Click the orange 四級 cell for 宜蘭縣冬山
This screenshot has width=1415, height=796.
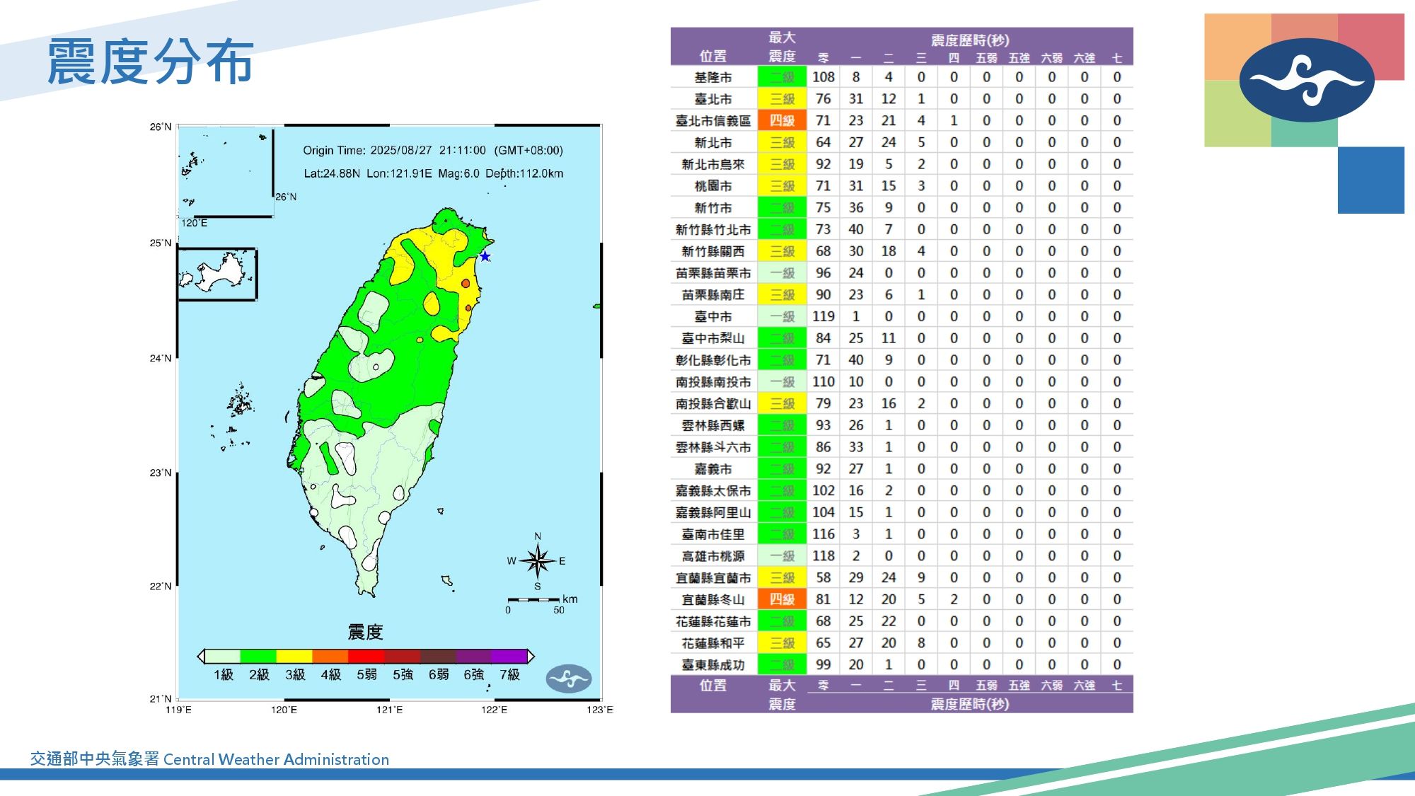click(x=782, y=599)
